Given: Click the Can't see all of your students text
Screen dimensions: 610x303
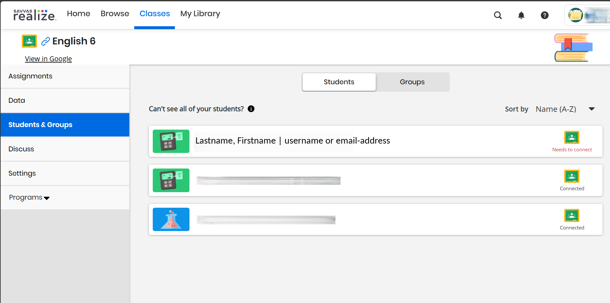Looking at the screenshot, I should click(x=196, y=109).
